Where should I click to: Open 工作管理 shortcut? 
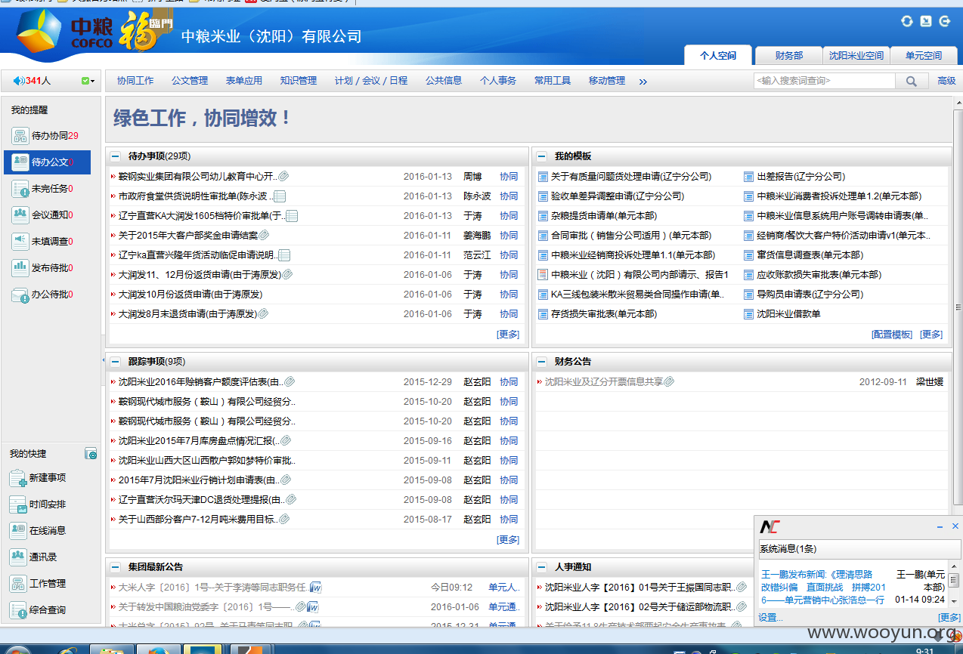[38, 584]
